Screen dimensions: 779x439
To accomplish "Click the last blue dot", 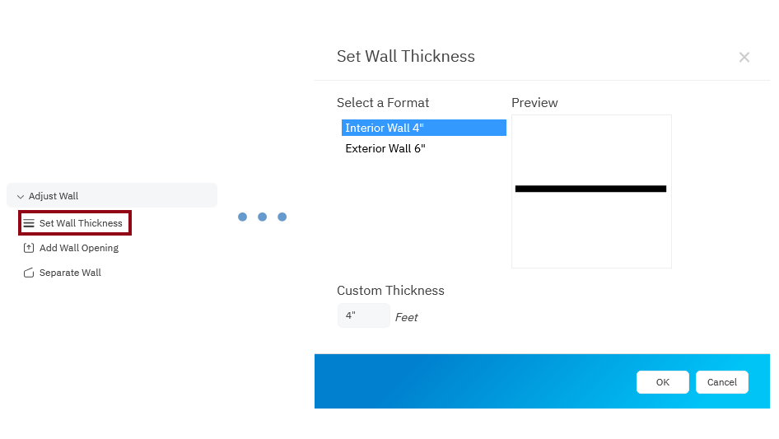I will point(282,217).
